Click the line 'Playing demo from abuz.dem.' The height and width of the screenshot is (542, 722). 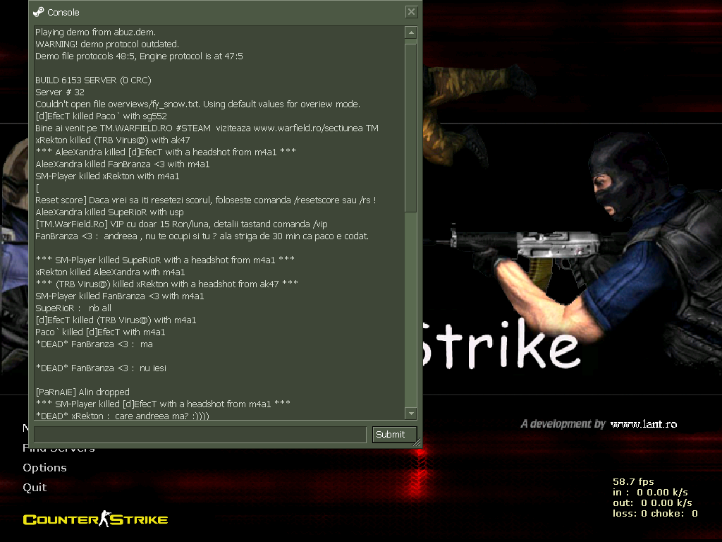pyautogui.click(x=96, y=32)
